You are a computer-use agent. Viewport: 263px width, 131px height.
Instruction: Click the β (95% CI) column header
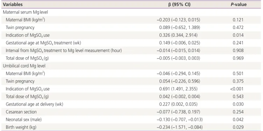tap(179, 5)
